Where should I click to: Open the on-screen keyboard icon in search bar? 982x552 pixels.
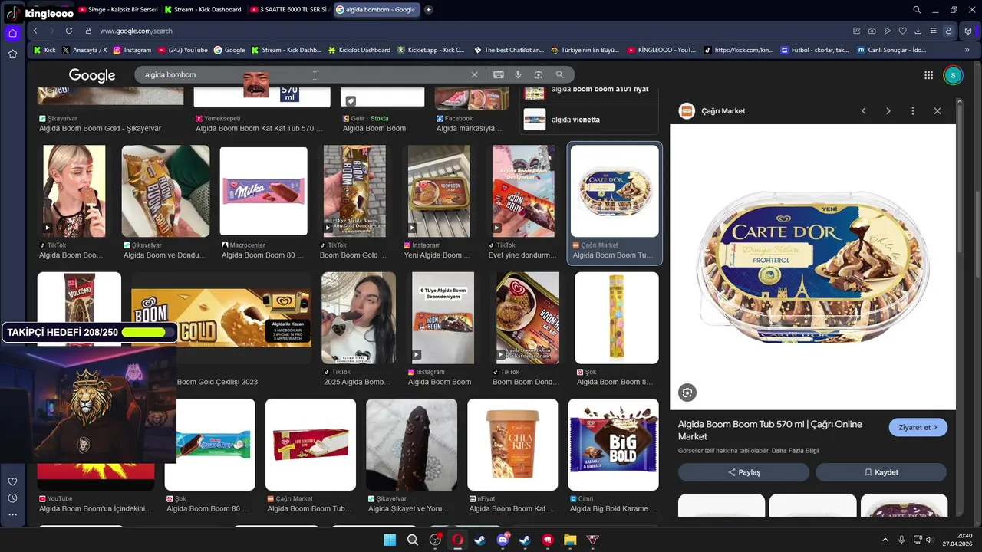499,74
